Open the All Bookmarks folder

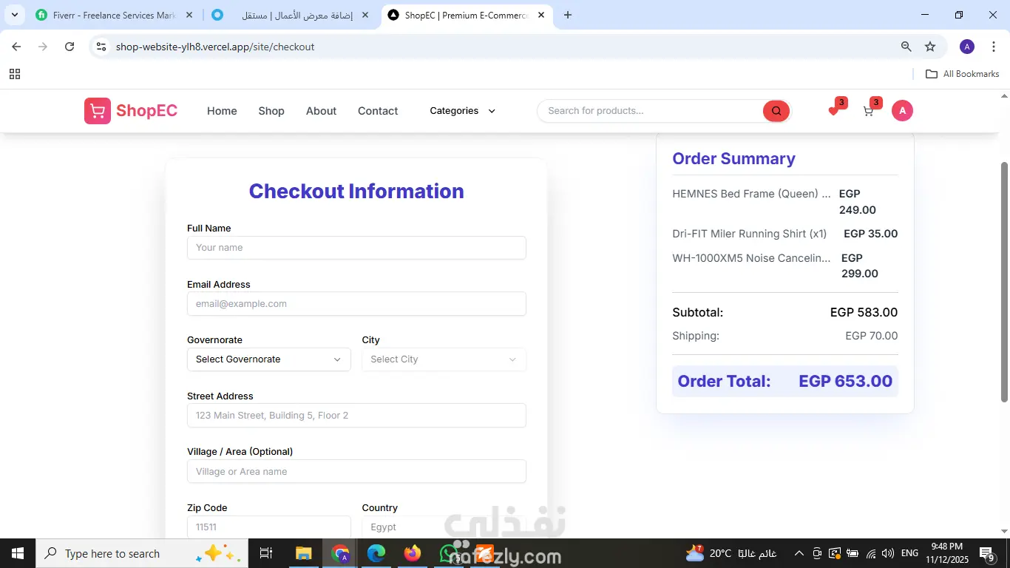pos(963,74)
